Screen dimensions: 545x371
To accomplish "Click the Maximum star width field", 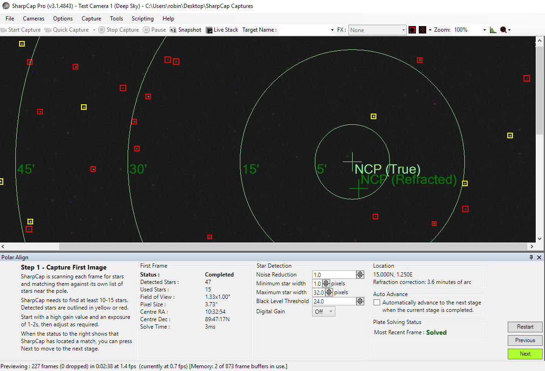I will point(318,292).
